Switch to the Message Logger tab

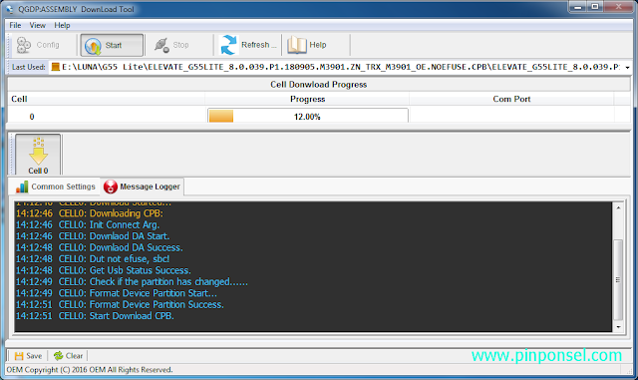142,187
